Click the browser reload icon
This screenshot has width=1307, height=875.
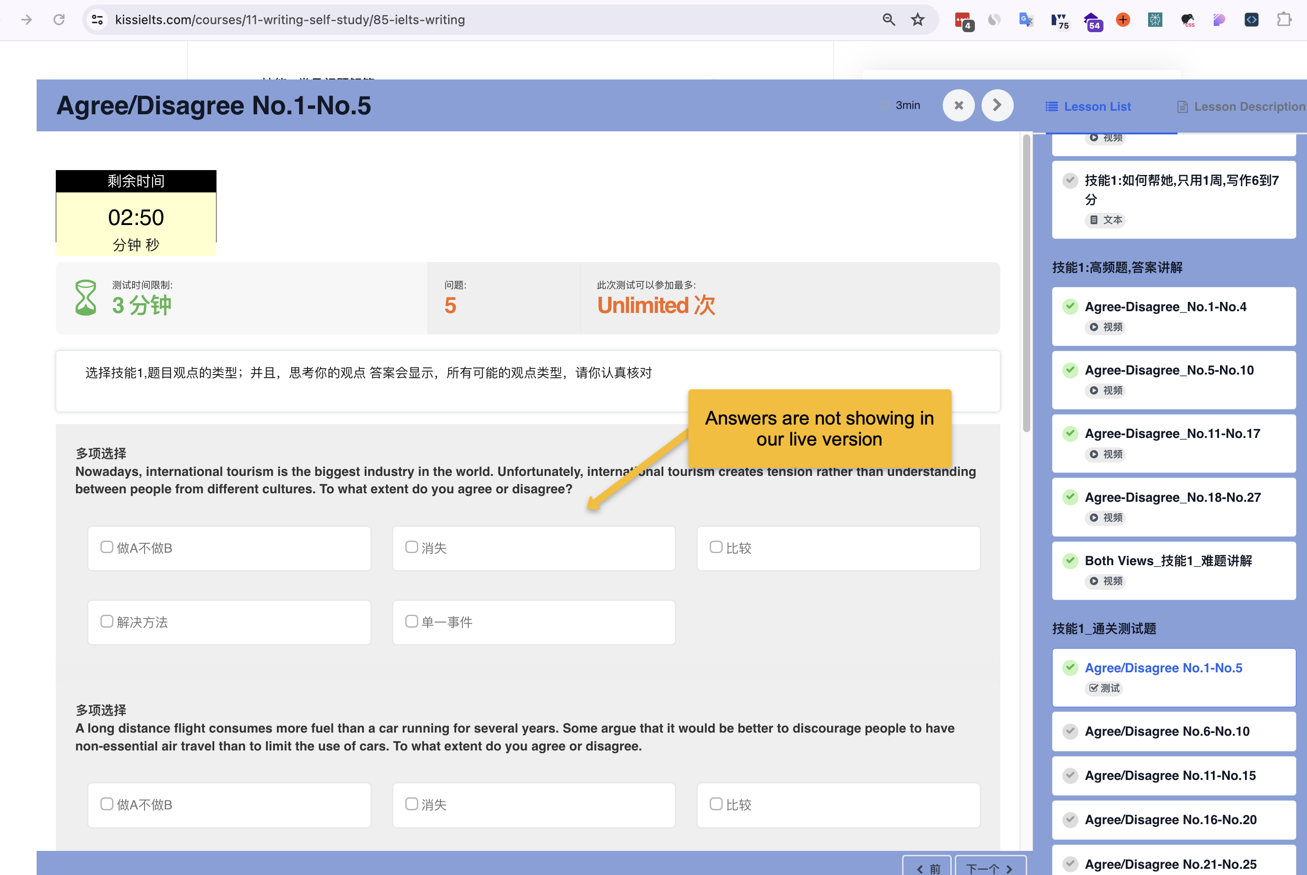58,20
